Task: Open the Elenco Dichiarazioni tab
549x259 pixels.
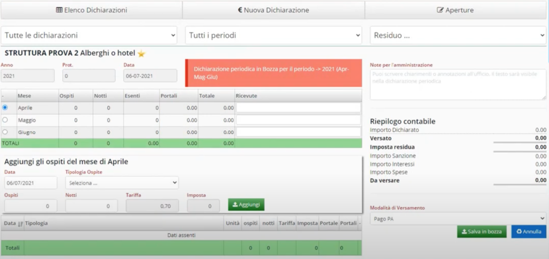Action: point(91,10)
